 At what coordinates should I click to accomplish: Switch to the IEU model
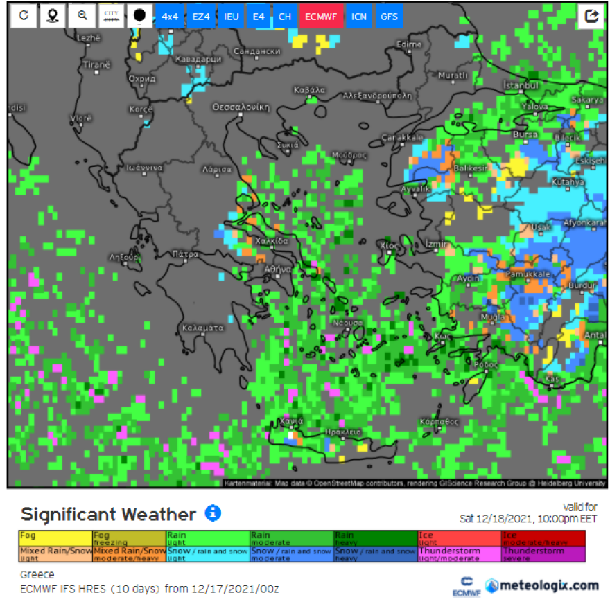coord(231,16)
